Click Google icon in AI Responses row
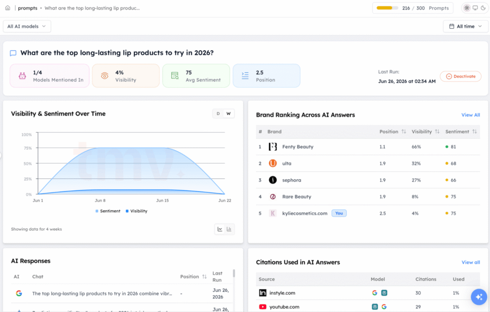490x312 pixels. pyautogui.click(x=19, y=293)
